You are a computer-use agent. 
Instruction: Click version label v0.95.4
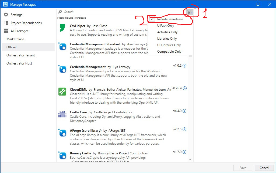[x=177, y=88]
